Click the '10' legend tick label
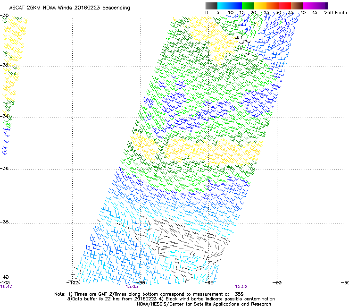Viewport: 349px width, 307px height. point(231,13)
